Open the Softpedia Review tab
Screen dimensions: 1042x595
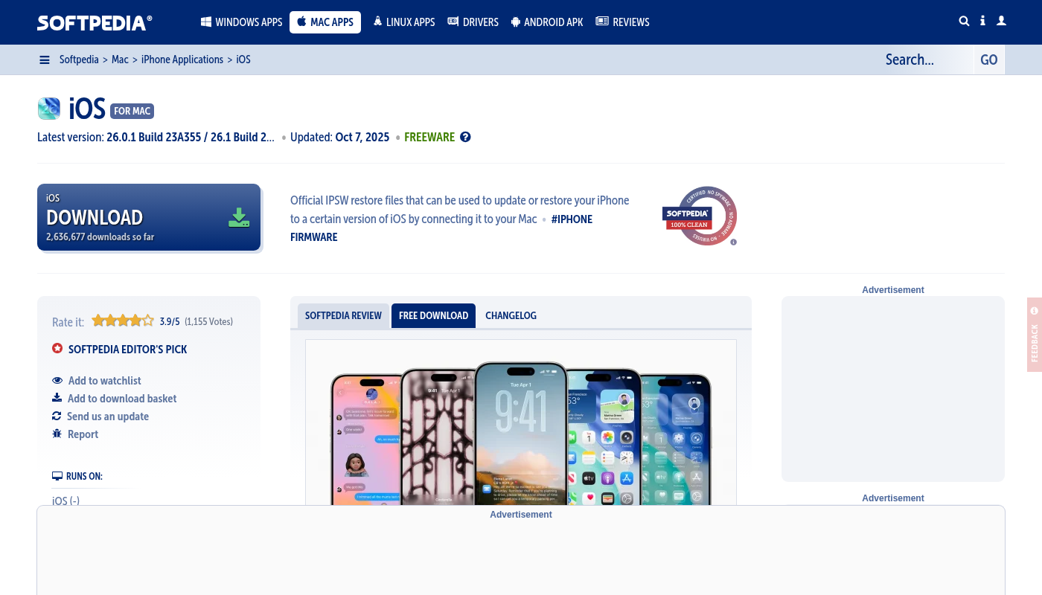coord(343,315)
